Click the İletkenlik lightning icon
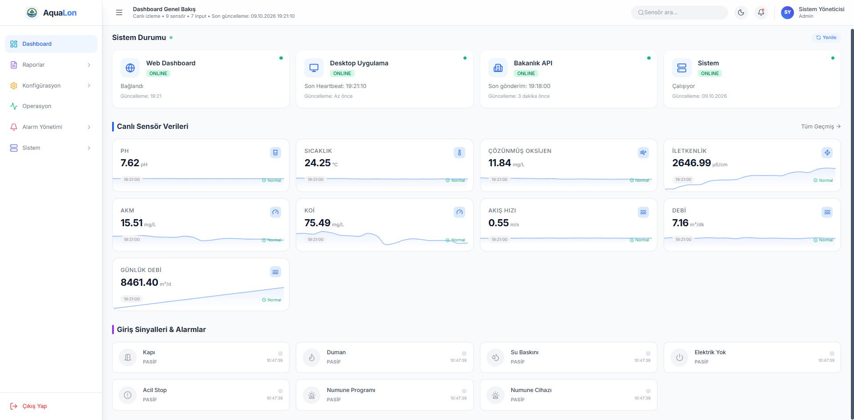Screen dimensions: 854x420 [827, 152]
